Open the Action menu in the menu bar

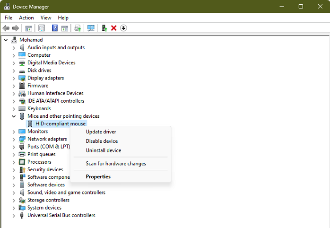pyautogui.click(x=26, y=18)
